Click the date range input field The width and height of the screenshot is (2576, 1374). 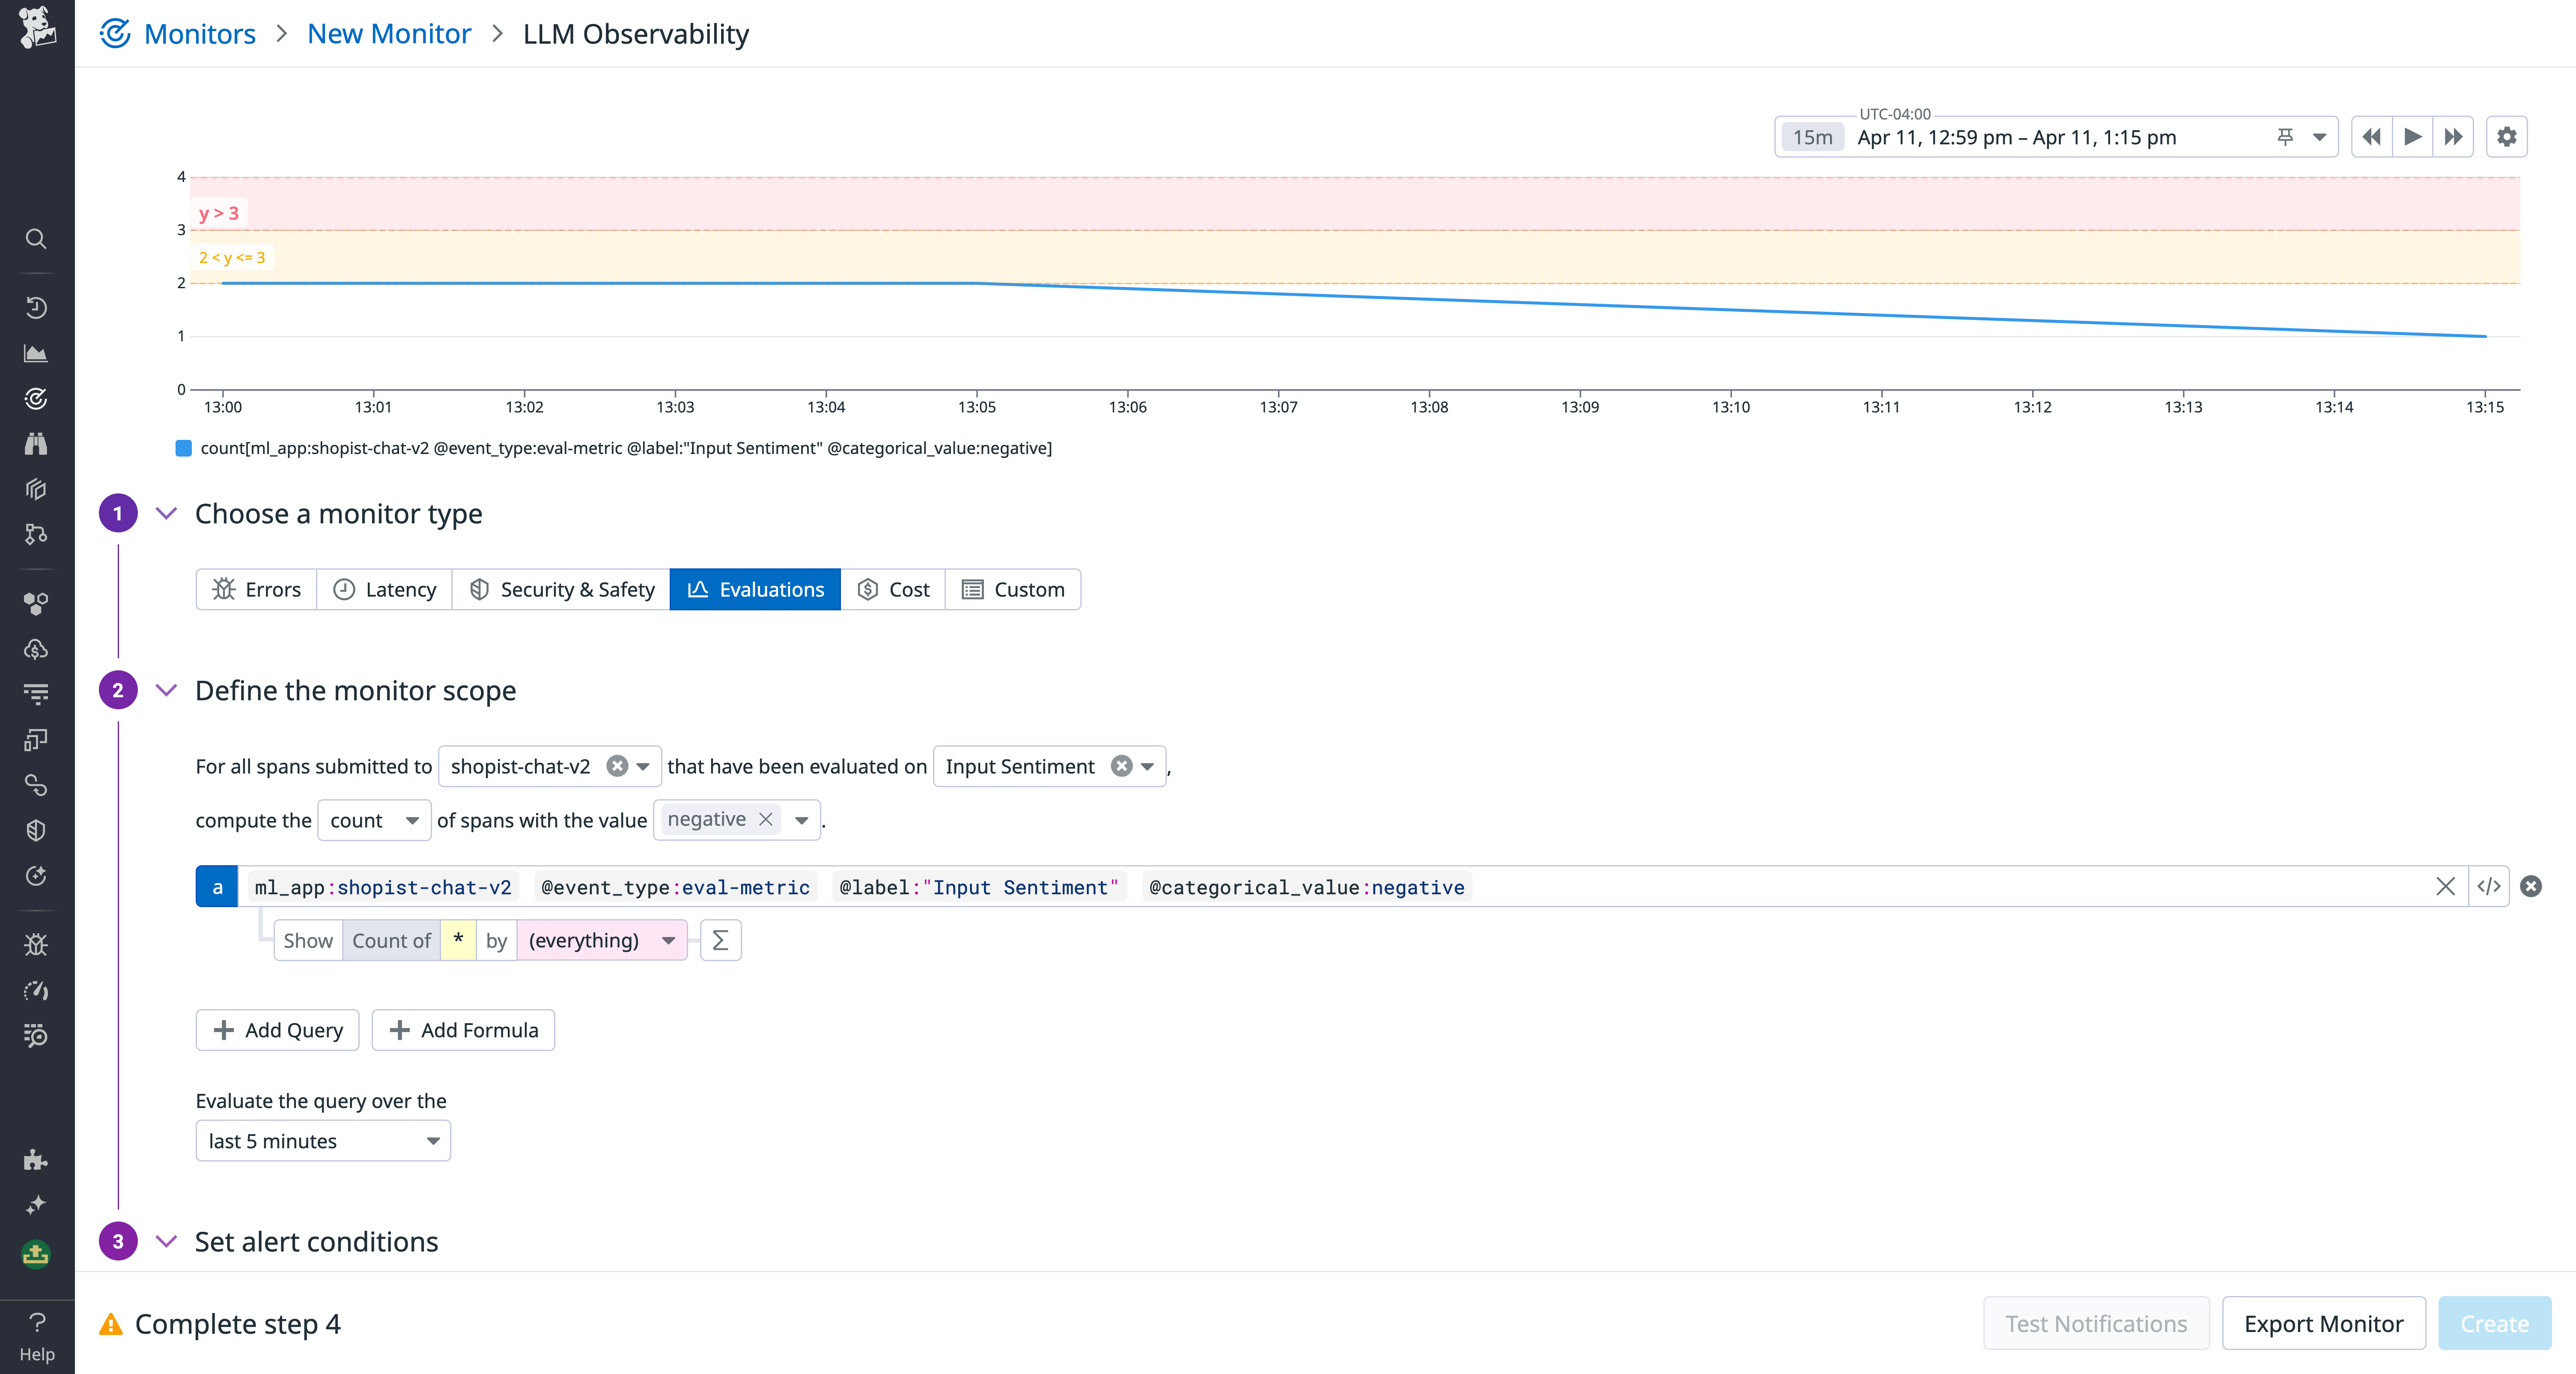pyautogui.click(x=2016, y=137)
